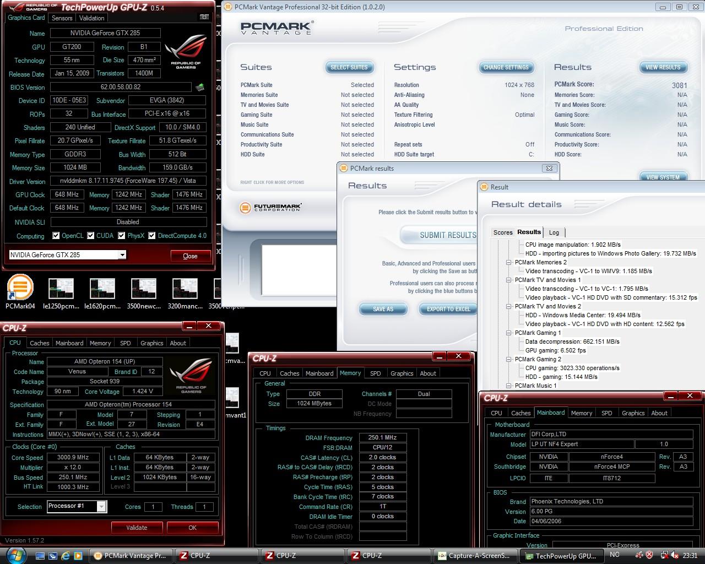Click SELECT SUITES in PCMark Vantage
The image size is (705, 564).
click(349, 67)
